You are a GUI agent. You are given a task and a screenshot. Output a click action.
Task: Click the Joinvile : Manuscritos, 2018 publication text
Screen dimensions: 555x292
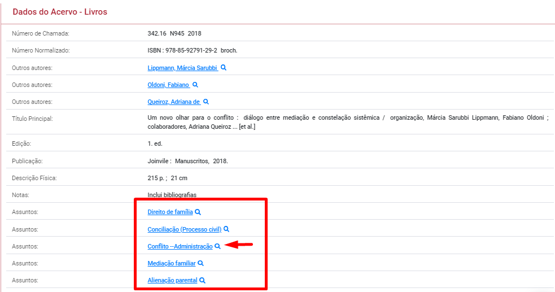tap(187, 161)
